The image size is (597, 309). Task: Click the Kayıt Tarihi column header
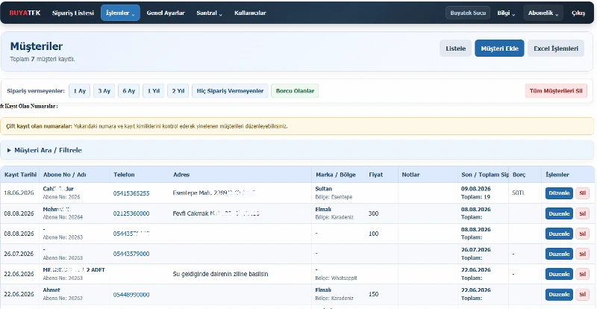(x=20, y=175)
